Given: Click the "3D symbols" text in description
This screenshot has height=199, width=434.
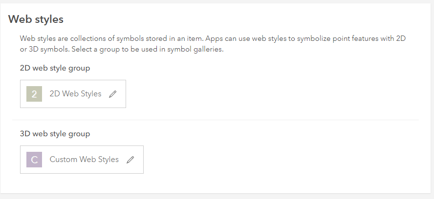Looking at the screenshot, I should (x=42, y=49).
